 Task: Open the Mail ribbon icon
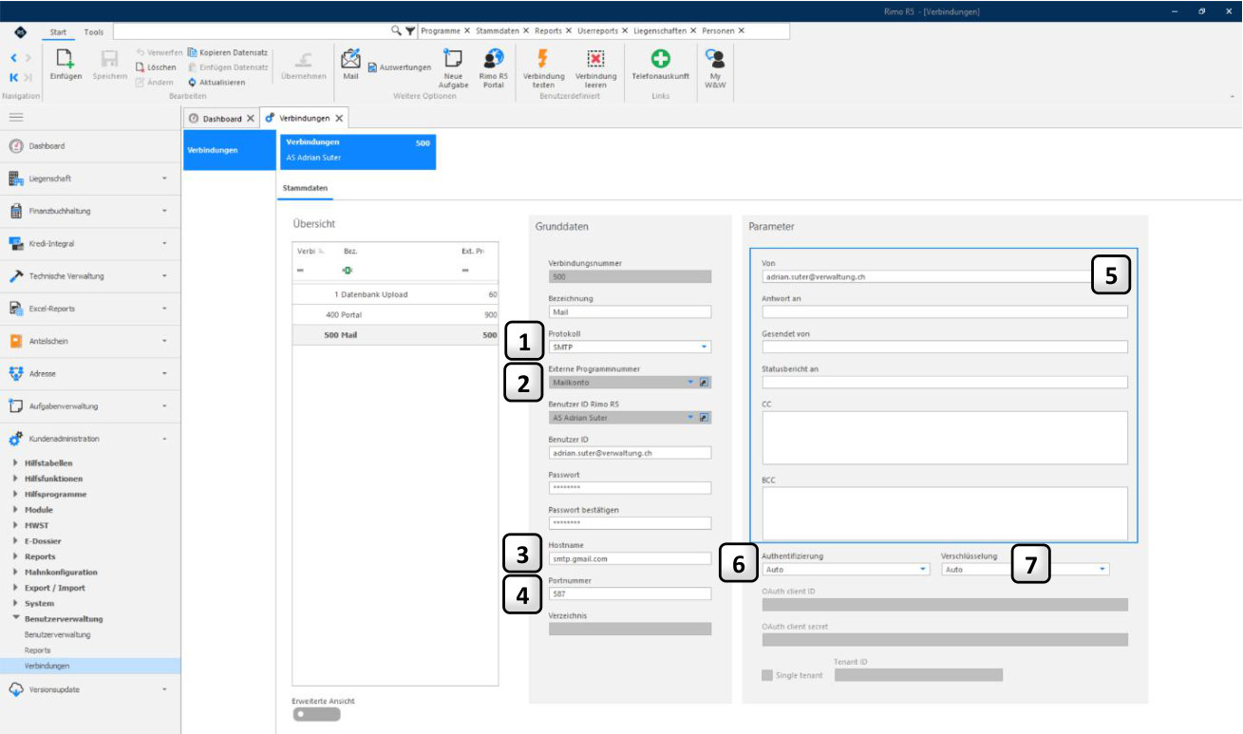[350, 59]
